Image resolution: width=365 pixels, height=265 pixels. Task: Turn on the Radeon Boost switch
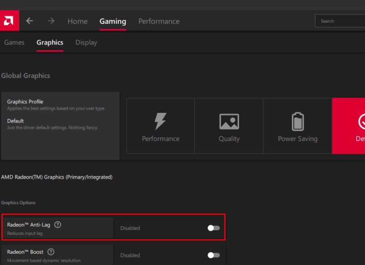coord(214,255)
